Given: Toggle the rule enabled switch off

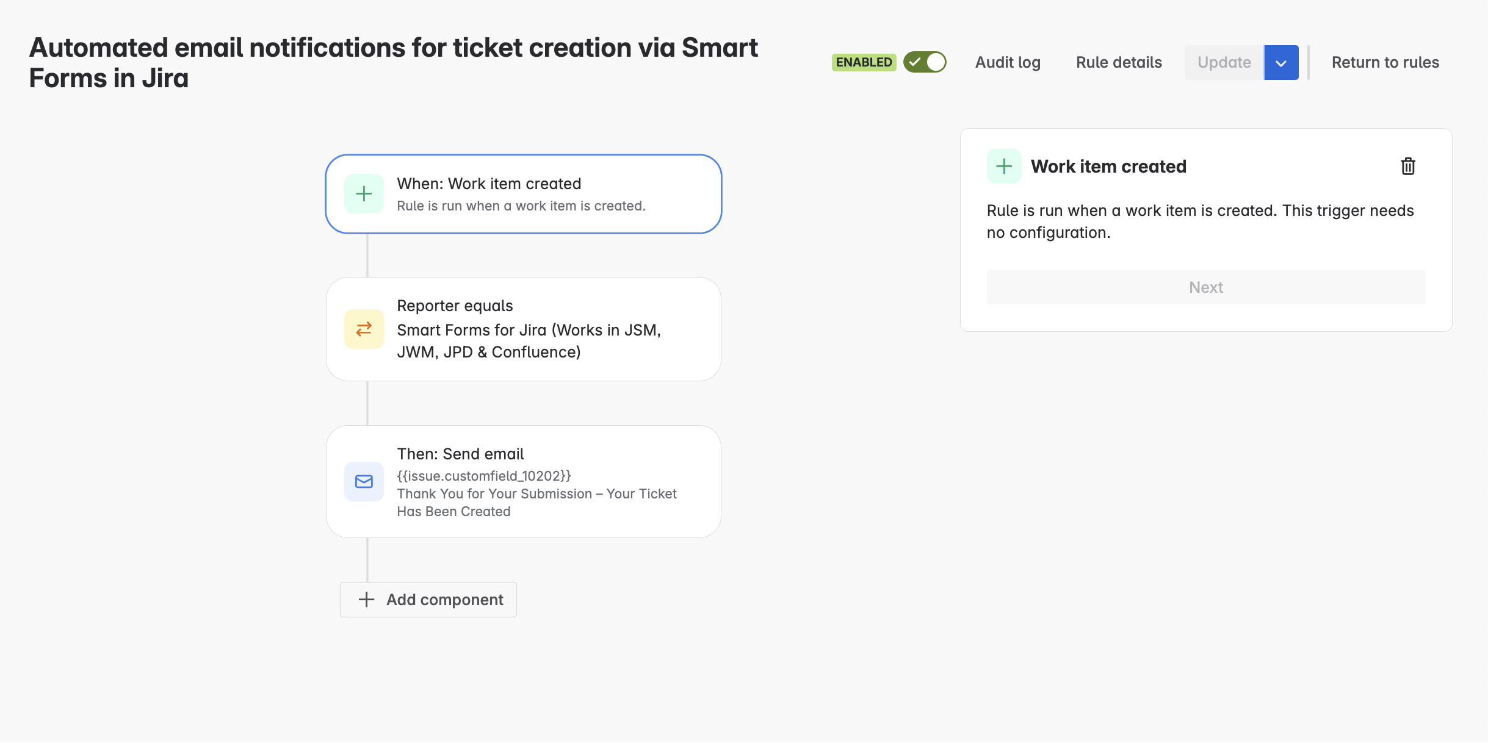Looking at the screenshot, I should pos(925,62).
